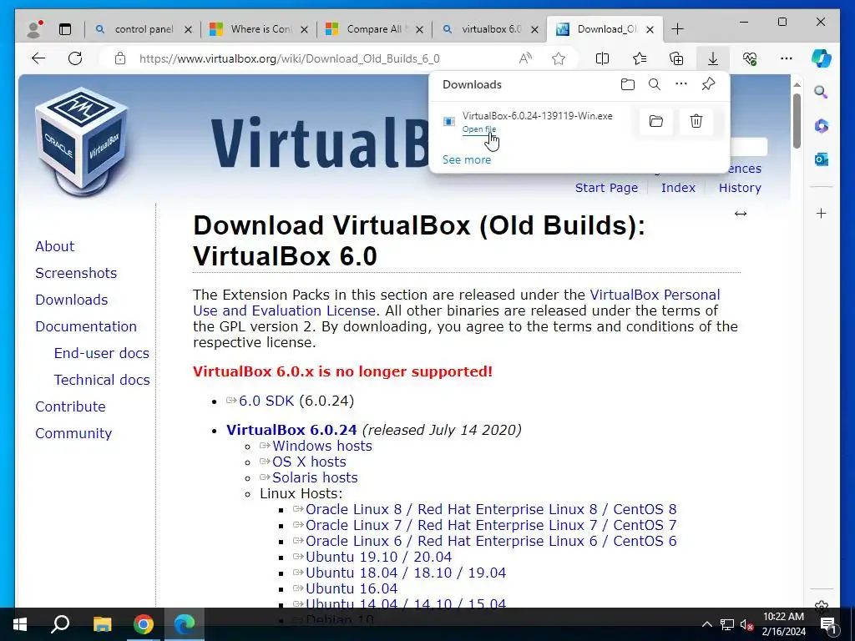Switch to the virtualbox 6.0 tab
This screenshot has height=641, width=855.
491,29
